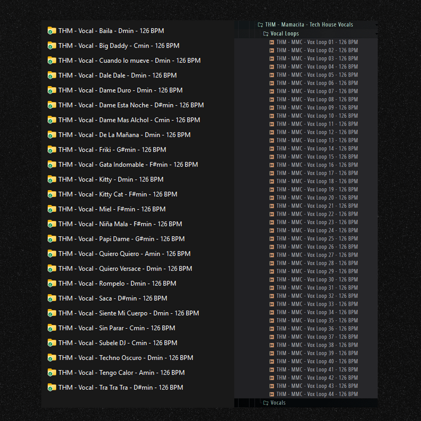Open the Big Daddy Cmin folder
This screenshot has height=421, width=421.
click(119, 46)
